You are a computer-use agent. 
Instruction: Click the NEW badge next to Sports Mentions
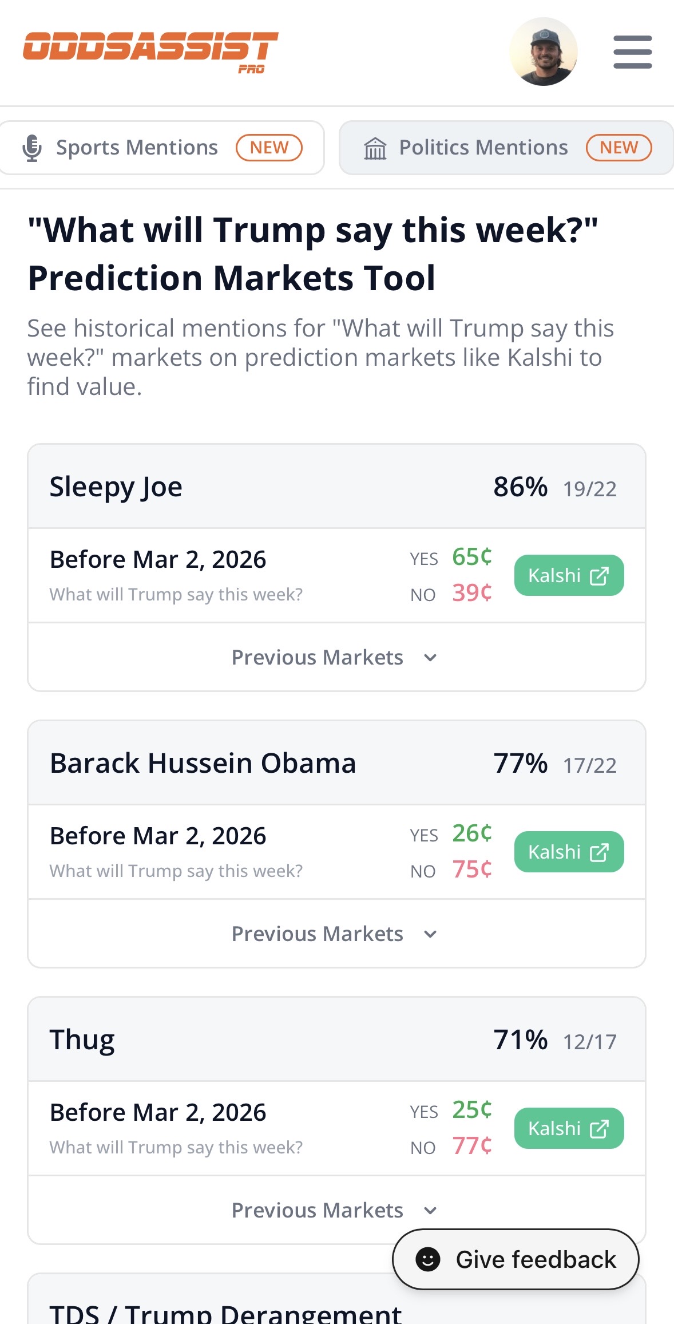(268, 148)
